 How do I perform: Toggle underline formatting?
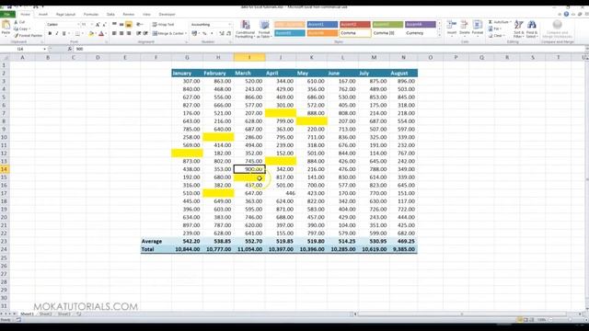pyautogui.click(x=64, y=33)
